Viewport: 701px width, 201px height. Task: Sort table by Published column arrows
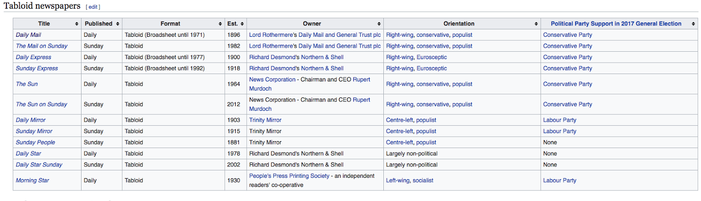point(118,24)
